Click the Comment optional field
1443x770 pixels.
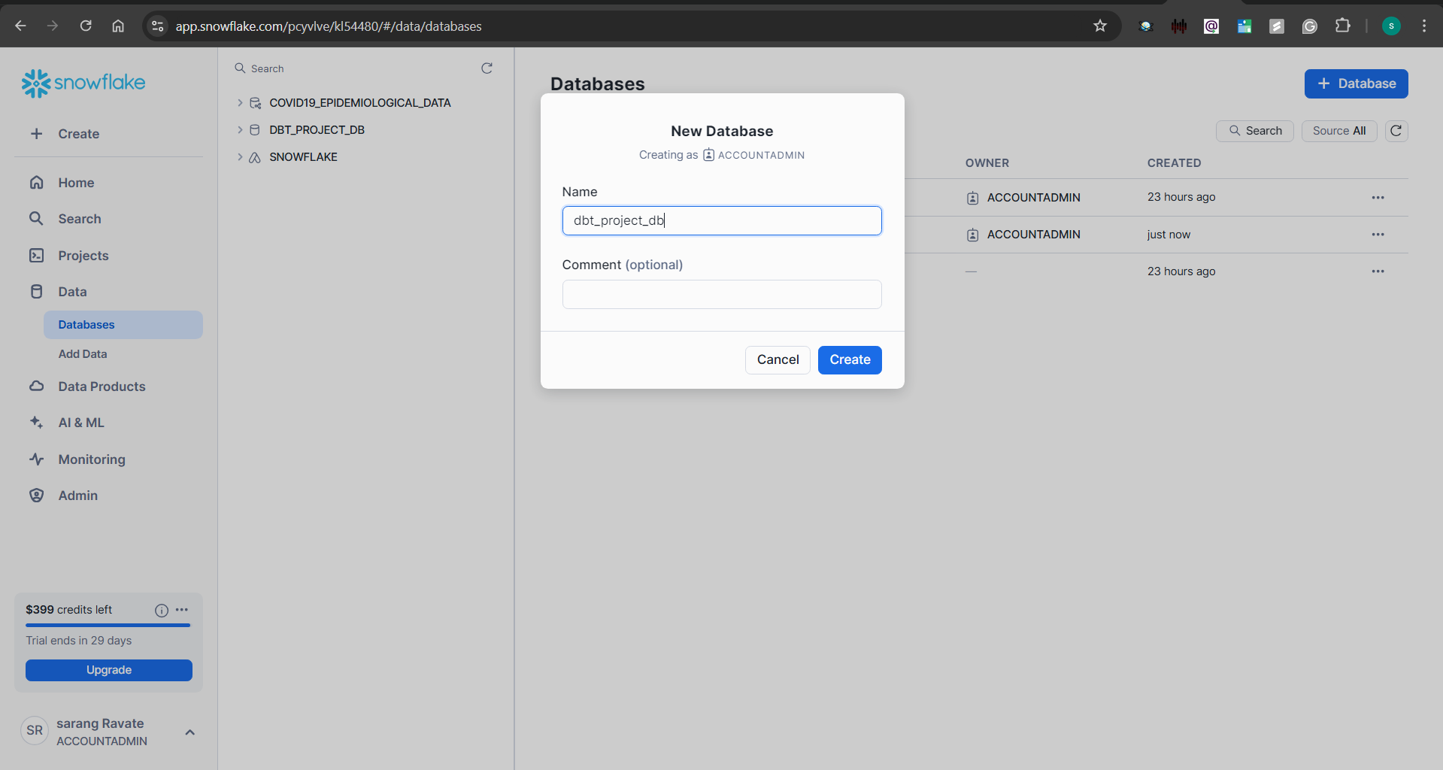point(722,295)
